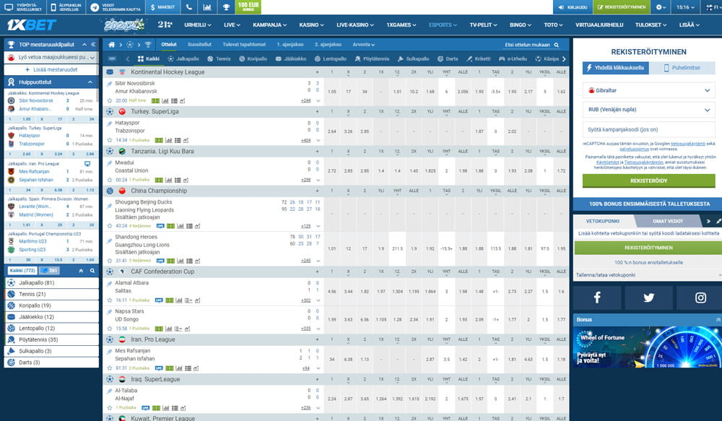Toggle live stream filter '261'
722x421 pixels.
tap(49, 270)
